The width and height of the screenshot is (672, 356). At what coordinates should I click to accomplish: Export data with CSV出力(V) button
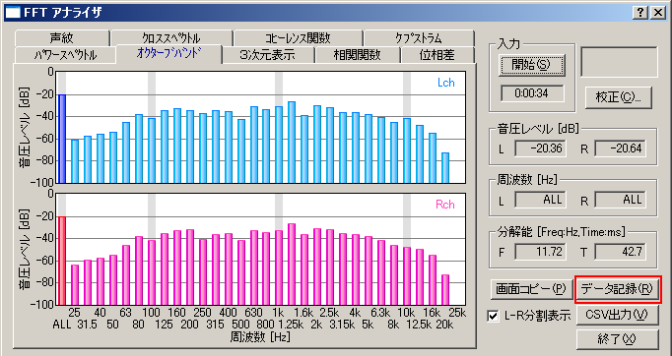click(x=617, y=316)
